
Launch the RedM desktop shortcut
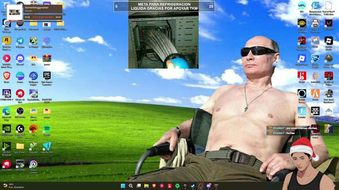pos(302,78)
